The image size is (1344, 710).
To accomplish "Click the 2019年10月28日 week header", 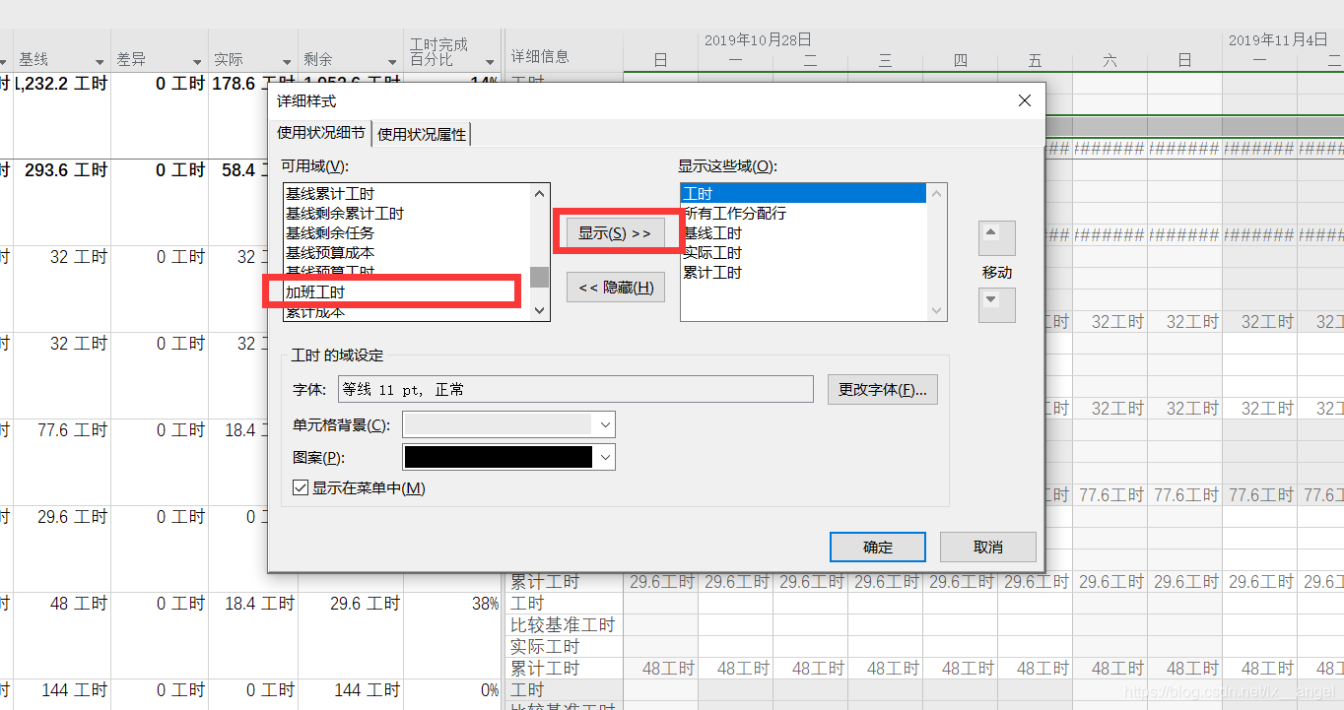I will click(758, 40).
